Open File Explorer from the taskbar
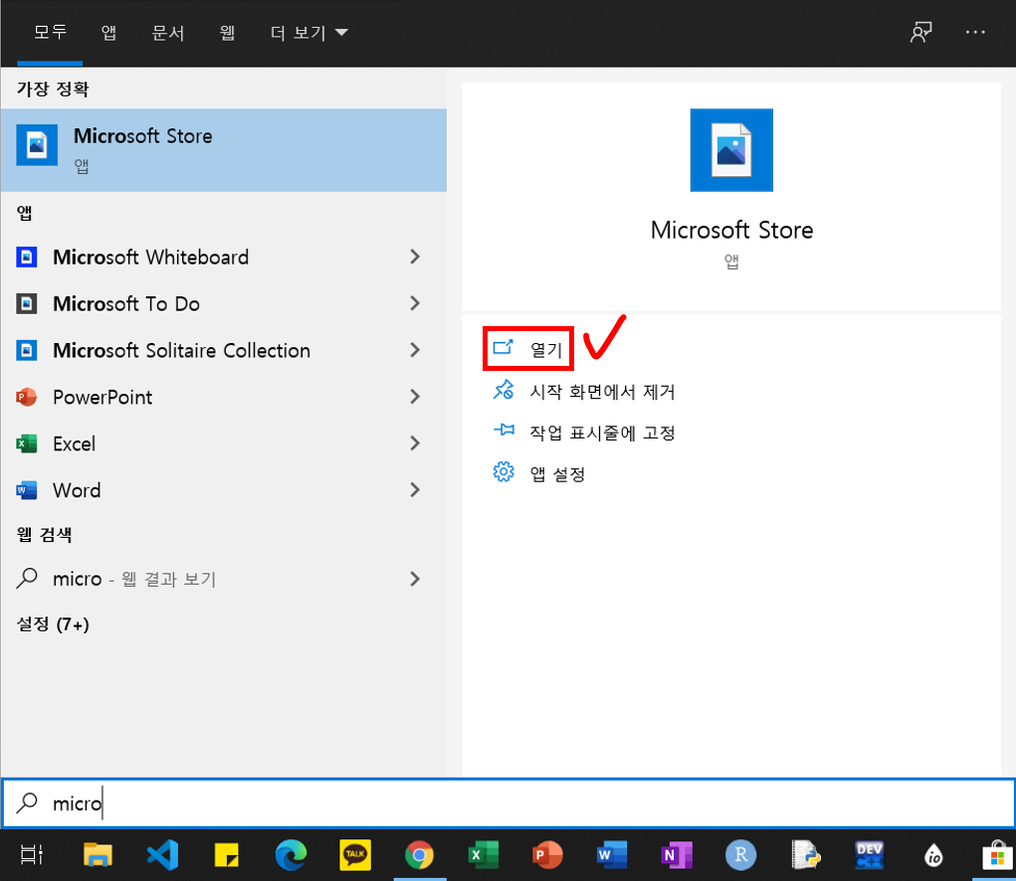1016x881 pixels. (98, 855)
